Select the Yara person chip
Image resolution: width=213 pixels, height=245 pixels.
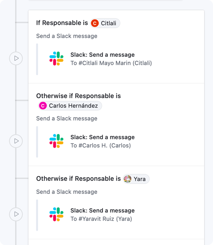tap(136, 179)
